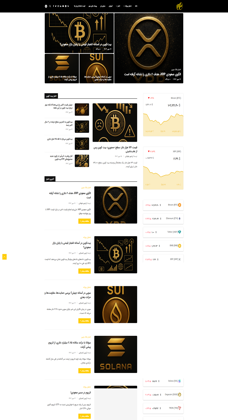Click yellow read-more button under SUI article
Screen dimensions: 228x420
coord(84,321)
